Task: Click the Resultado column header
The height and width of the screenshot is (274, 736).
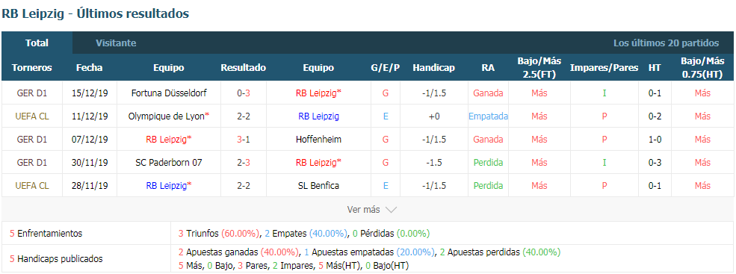Action: (x=243, y=68)
